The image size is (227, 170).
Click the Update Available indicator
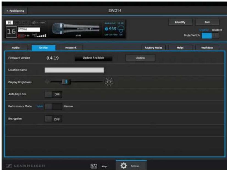[x=93, y=58]
